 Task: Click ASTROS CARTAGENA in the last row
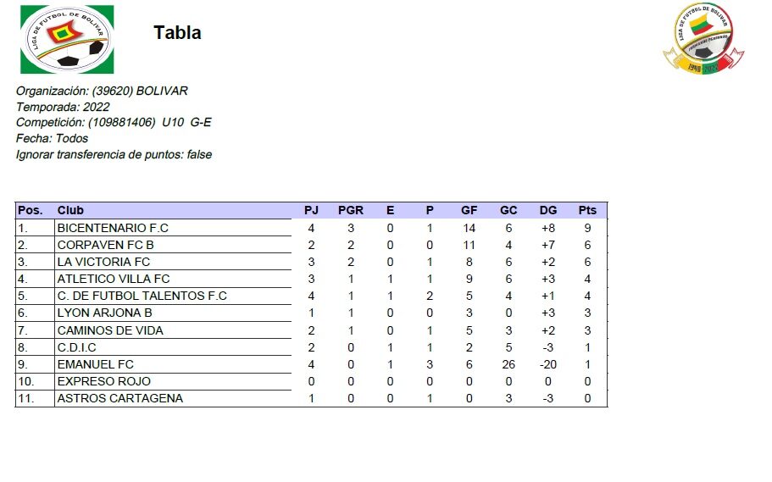[119, 398]
